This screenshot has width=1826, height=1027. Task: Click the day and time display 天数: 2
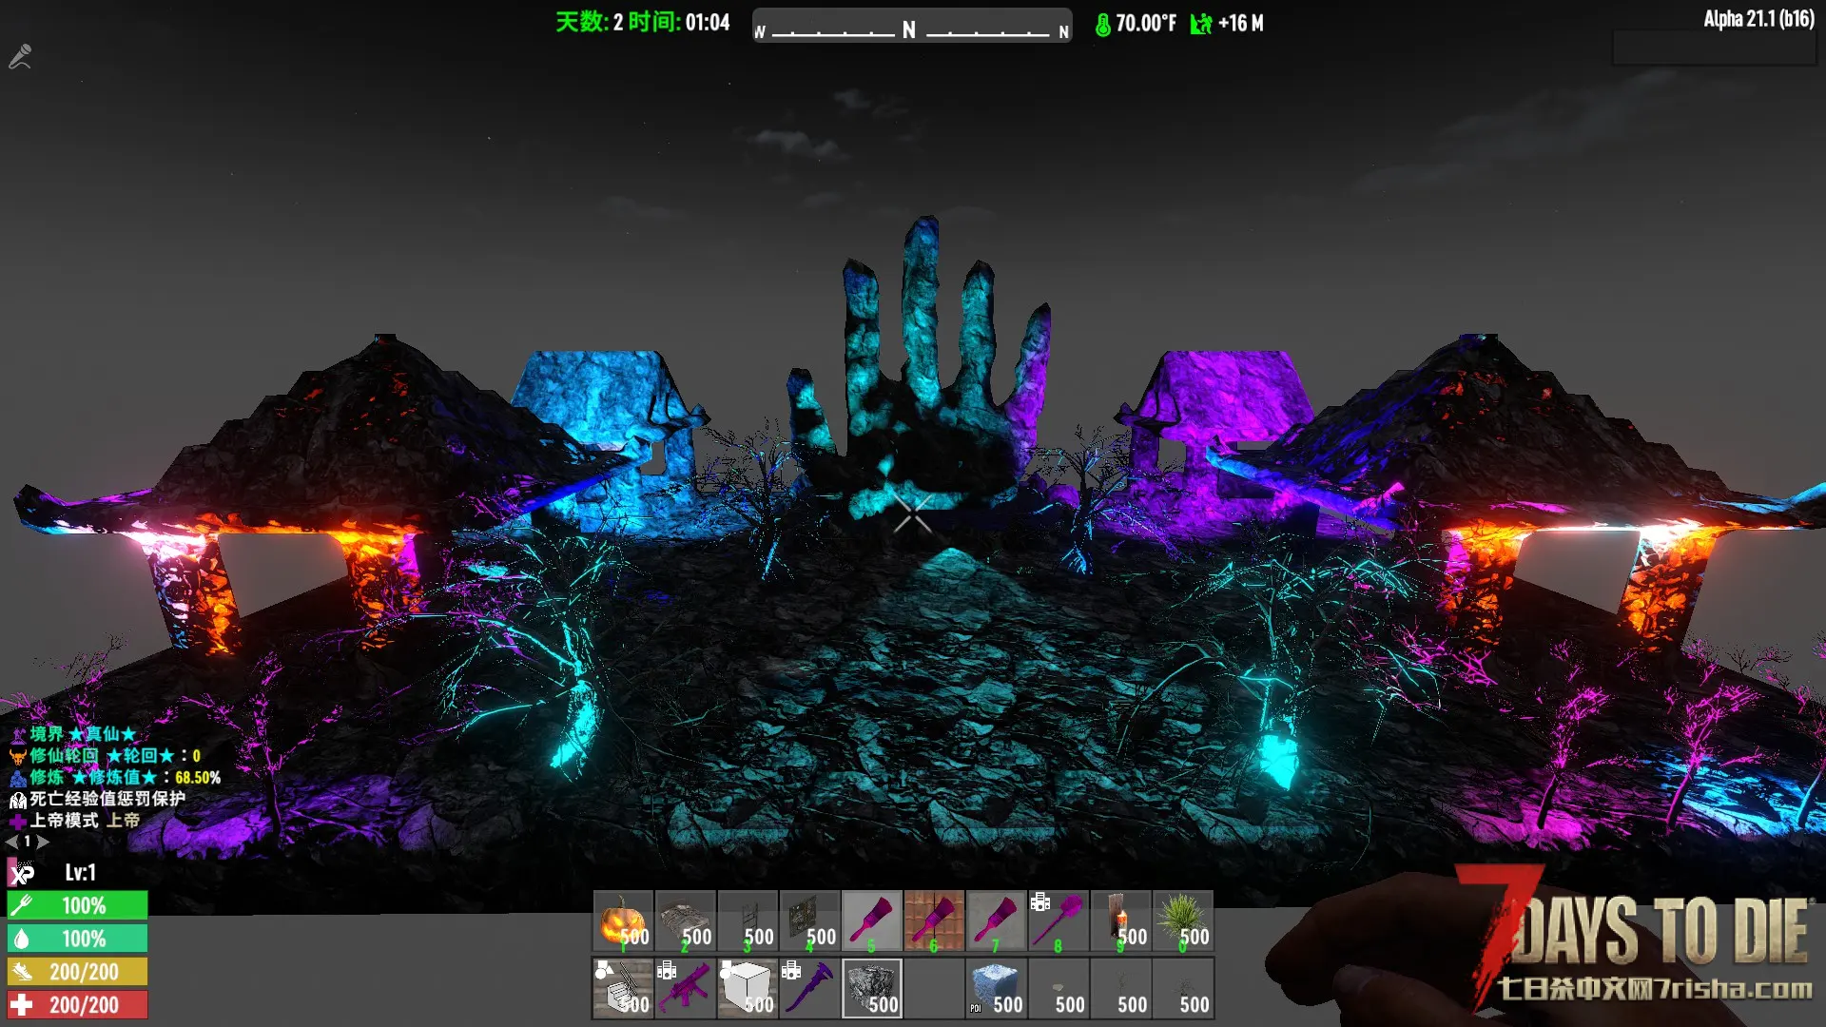click(x=643, y=22)
